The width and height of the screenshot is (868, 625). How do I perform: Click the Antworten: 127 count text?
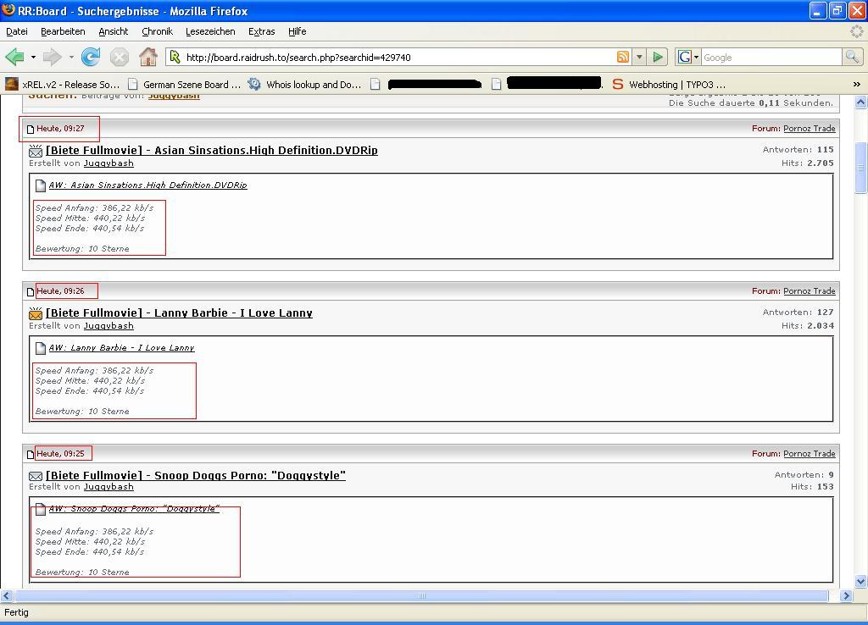click(x=798, y=312)
